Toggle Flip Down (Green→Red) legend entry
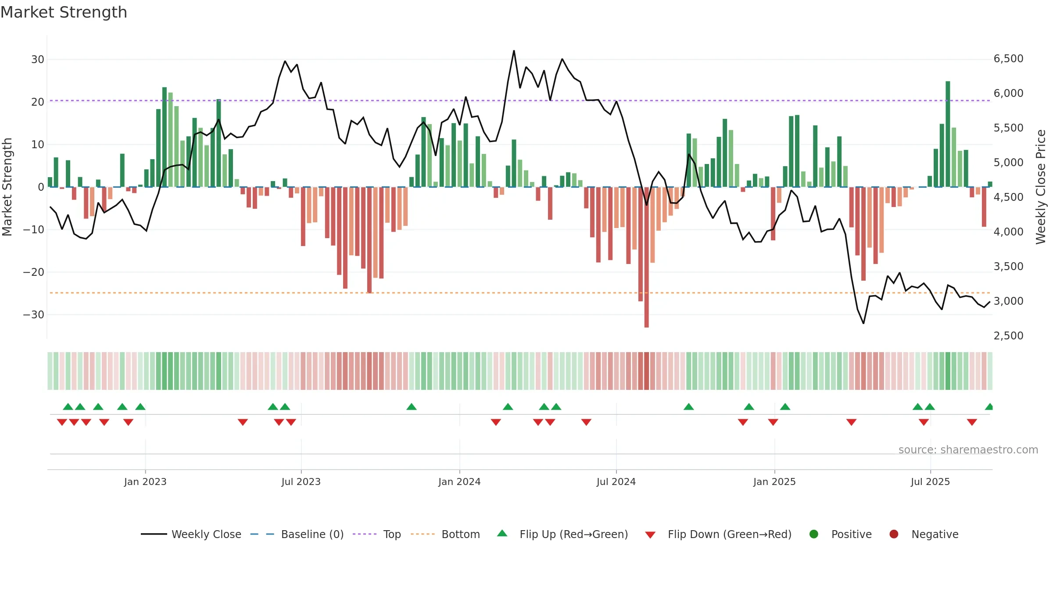 718,534
